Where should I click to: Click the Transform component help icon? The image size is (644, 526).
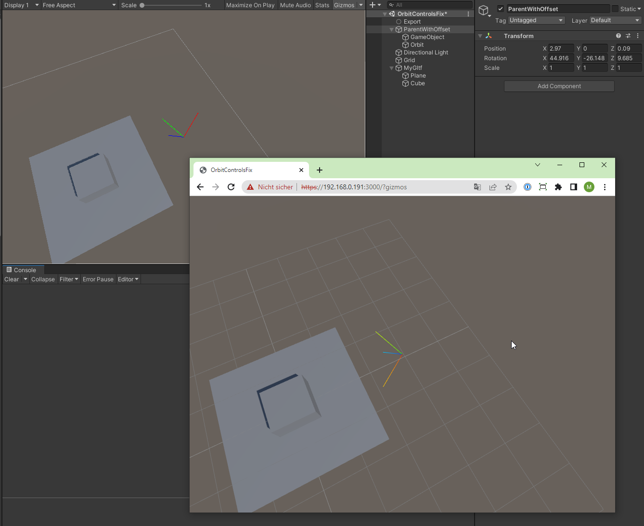coord(618,36)
